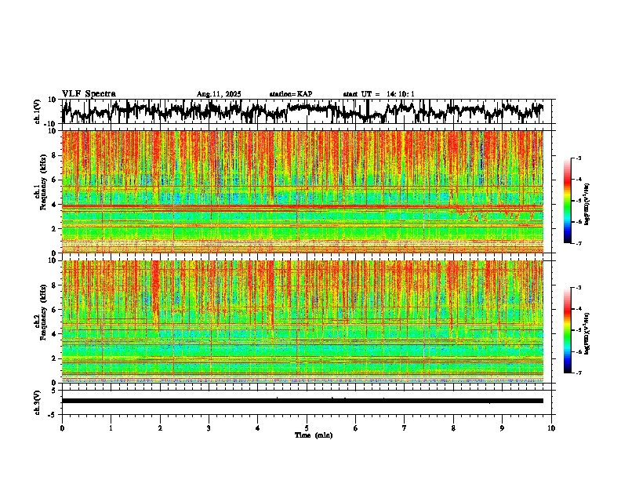
Task: Click time axis tick label "4"
Action: (258, 428)
